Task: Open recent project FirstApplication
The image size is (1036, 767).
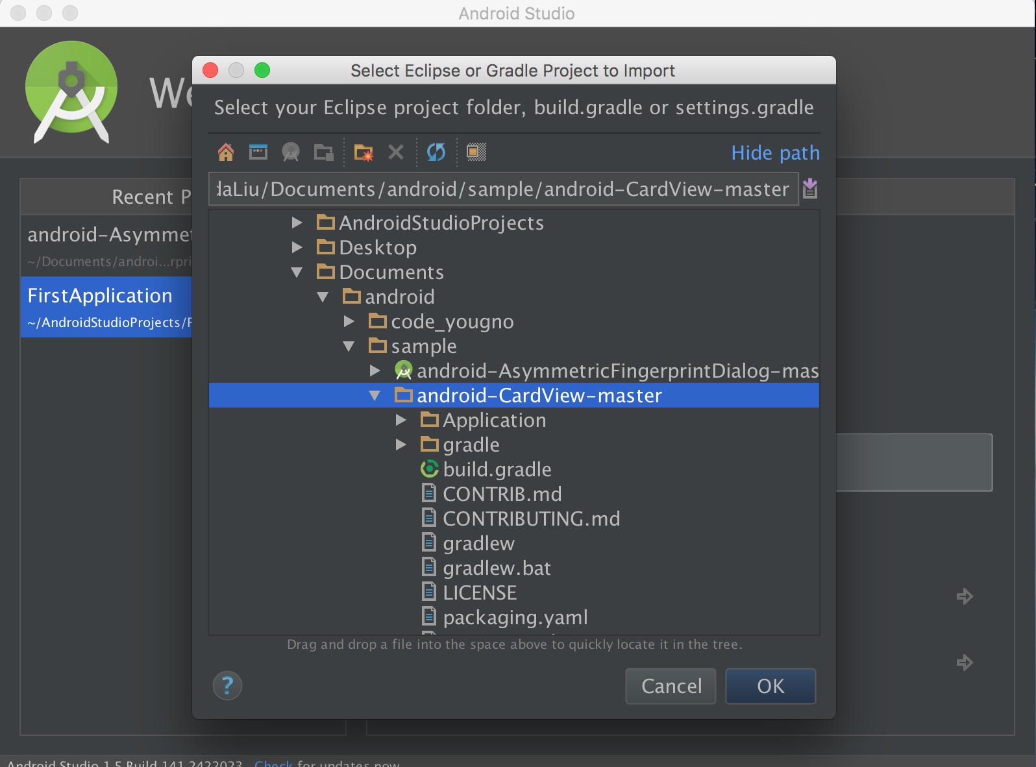Action: pyautogui.click(x=106, y=307)
